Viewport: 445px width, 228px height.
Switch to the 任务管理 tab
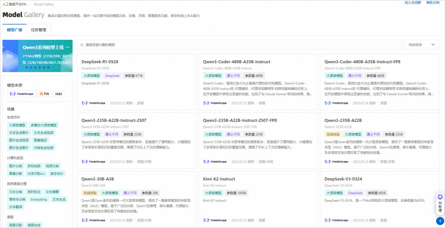click(39, 30)
